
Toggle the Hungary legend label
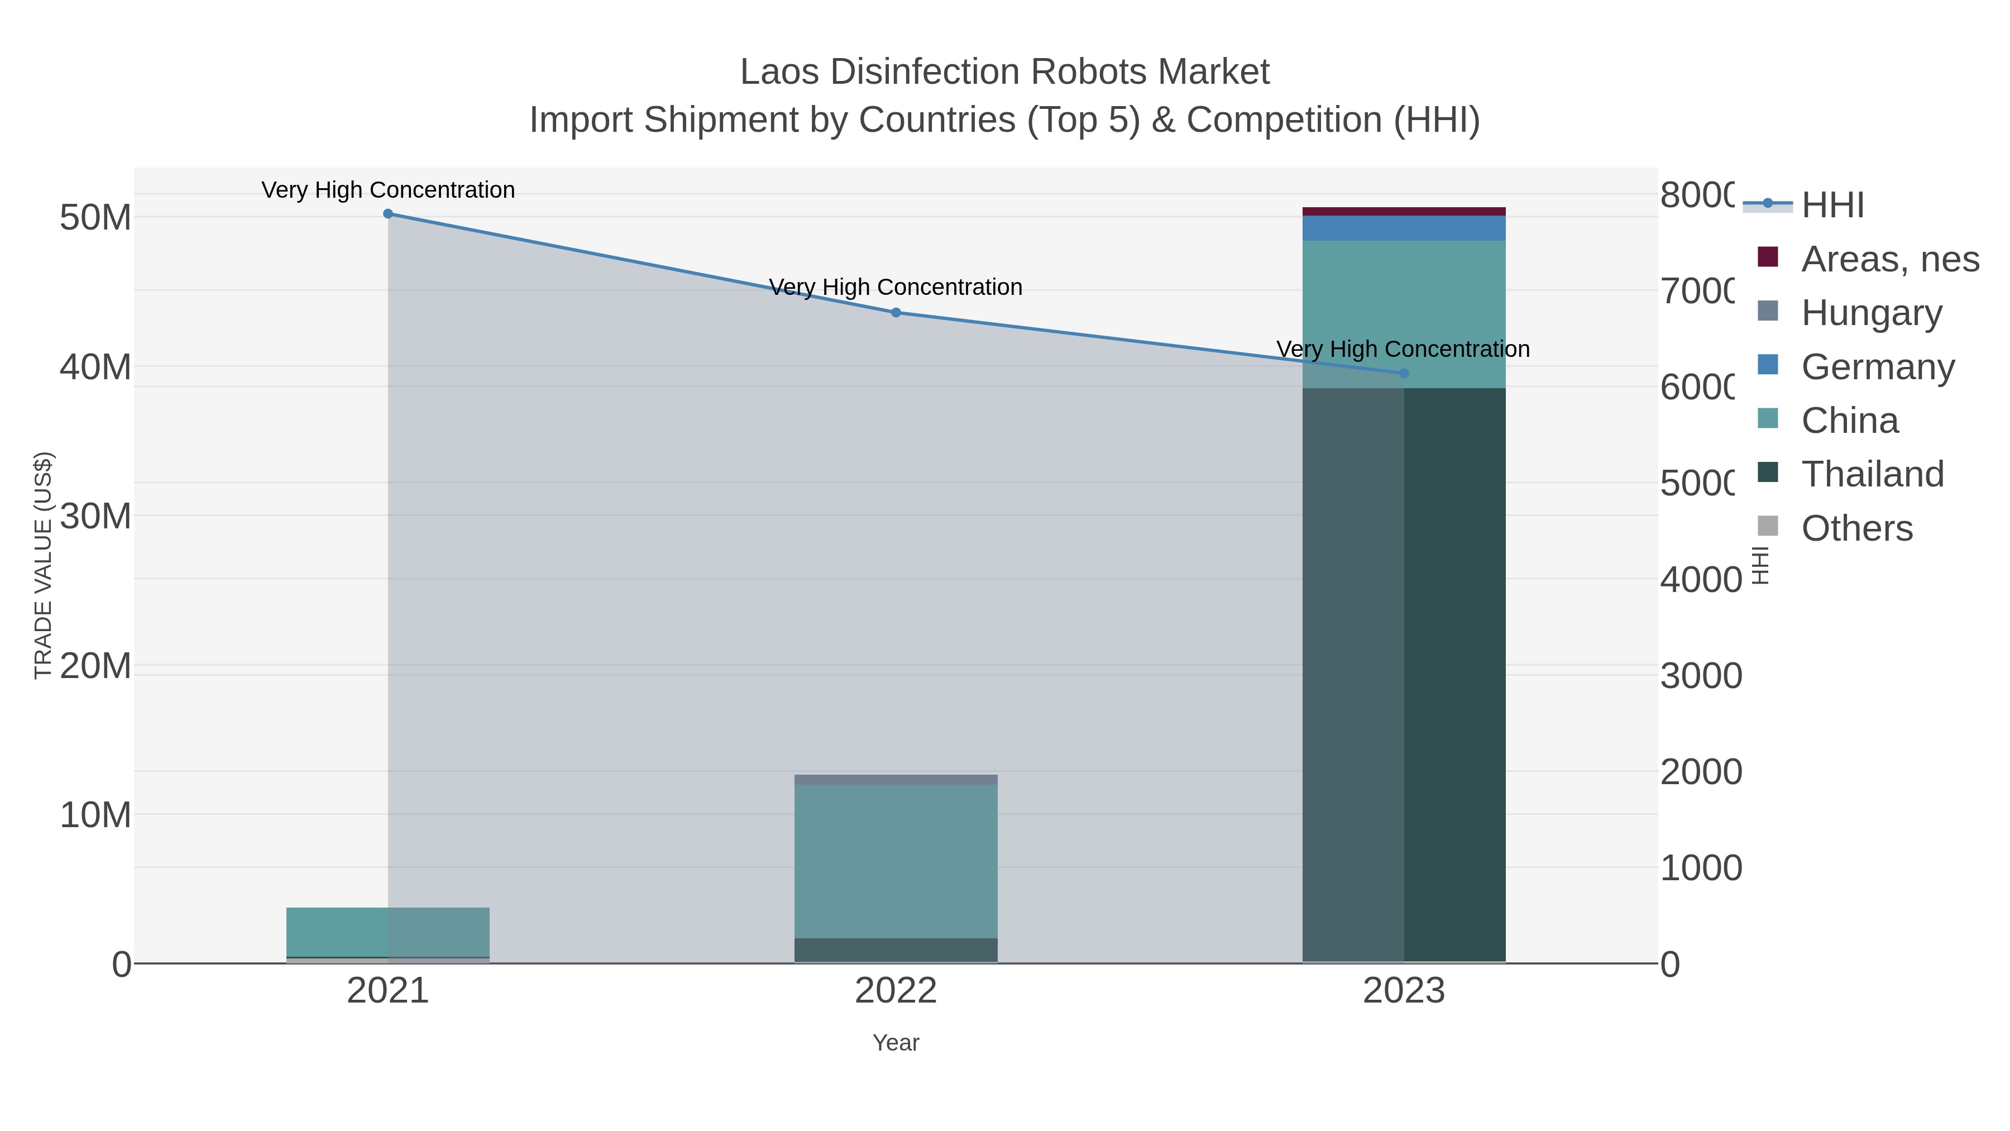[x=1872, y=312]
